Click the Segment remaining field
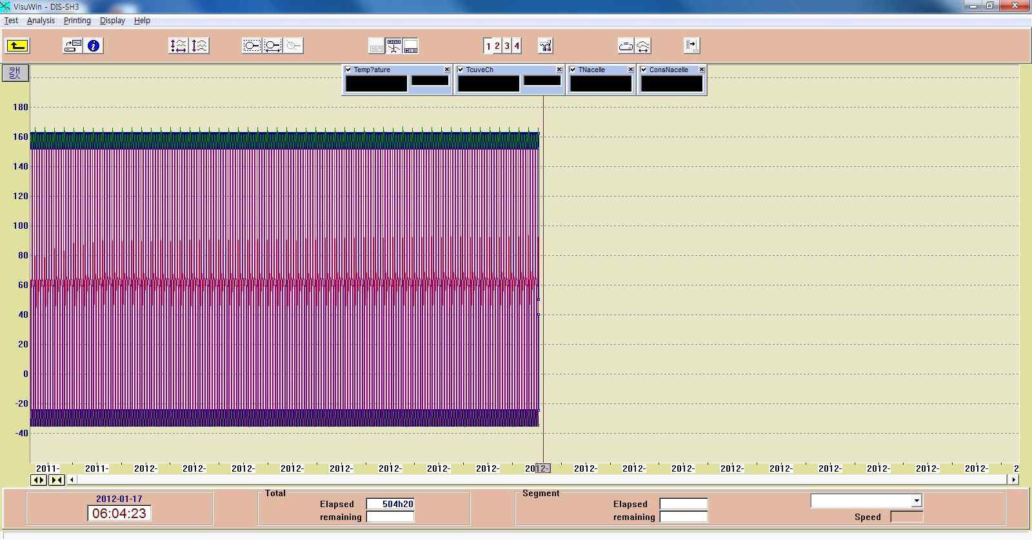The height and width of the screenshot is (540, 1032). tap(684, 517)
